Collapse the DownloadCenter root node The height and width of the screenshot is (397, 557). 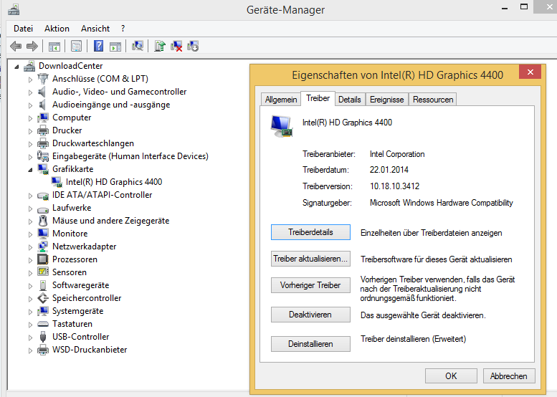click(x=16, y=67)
